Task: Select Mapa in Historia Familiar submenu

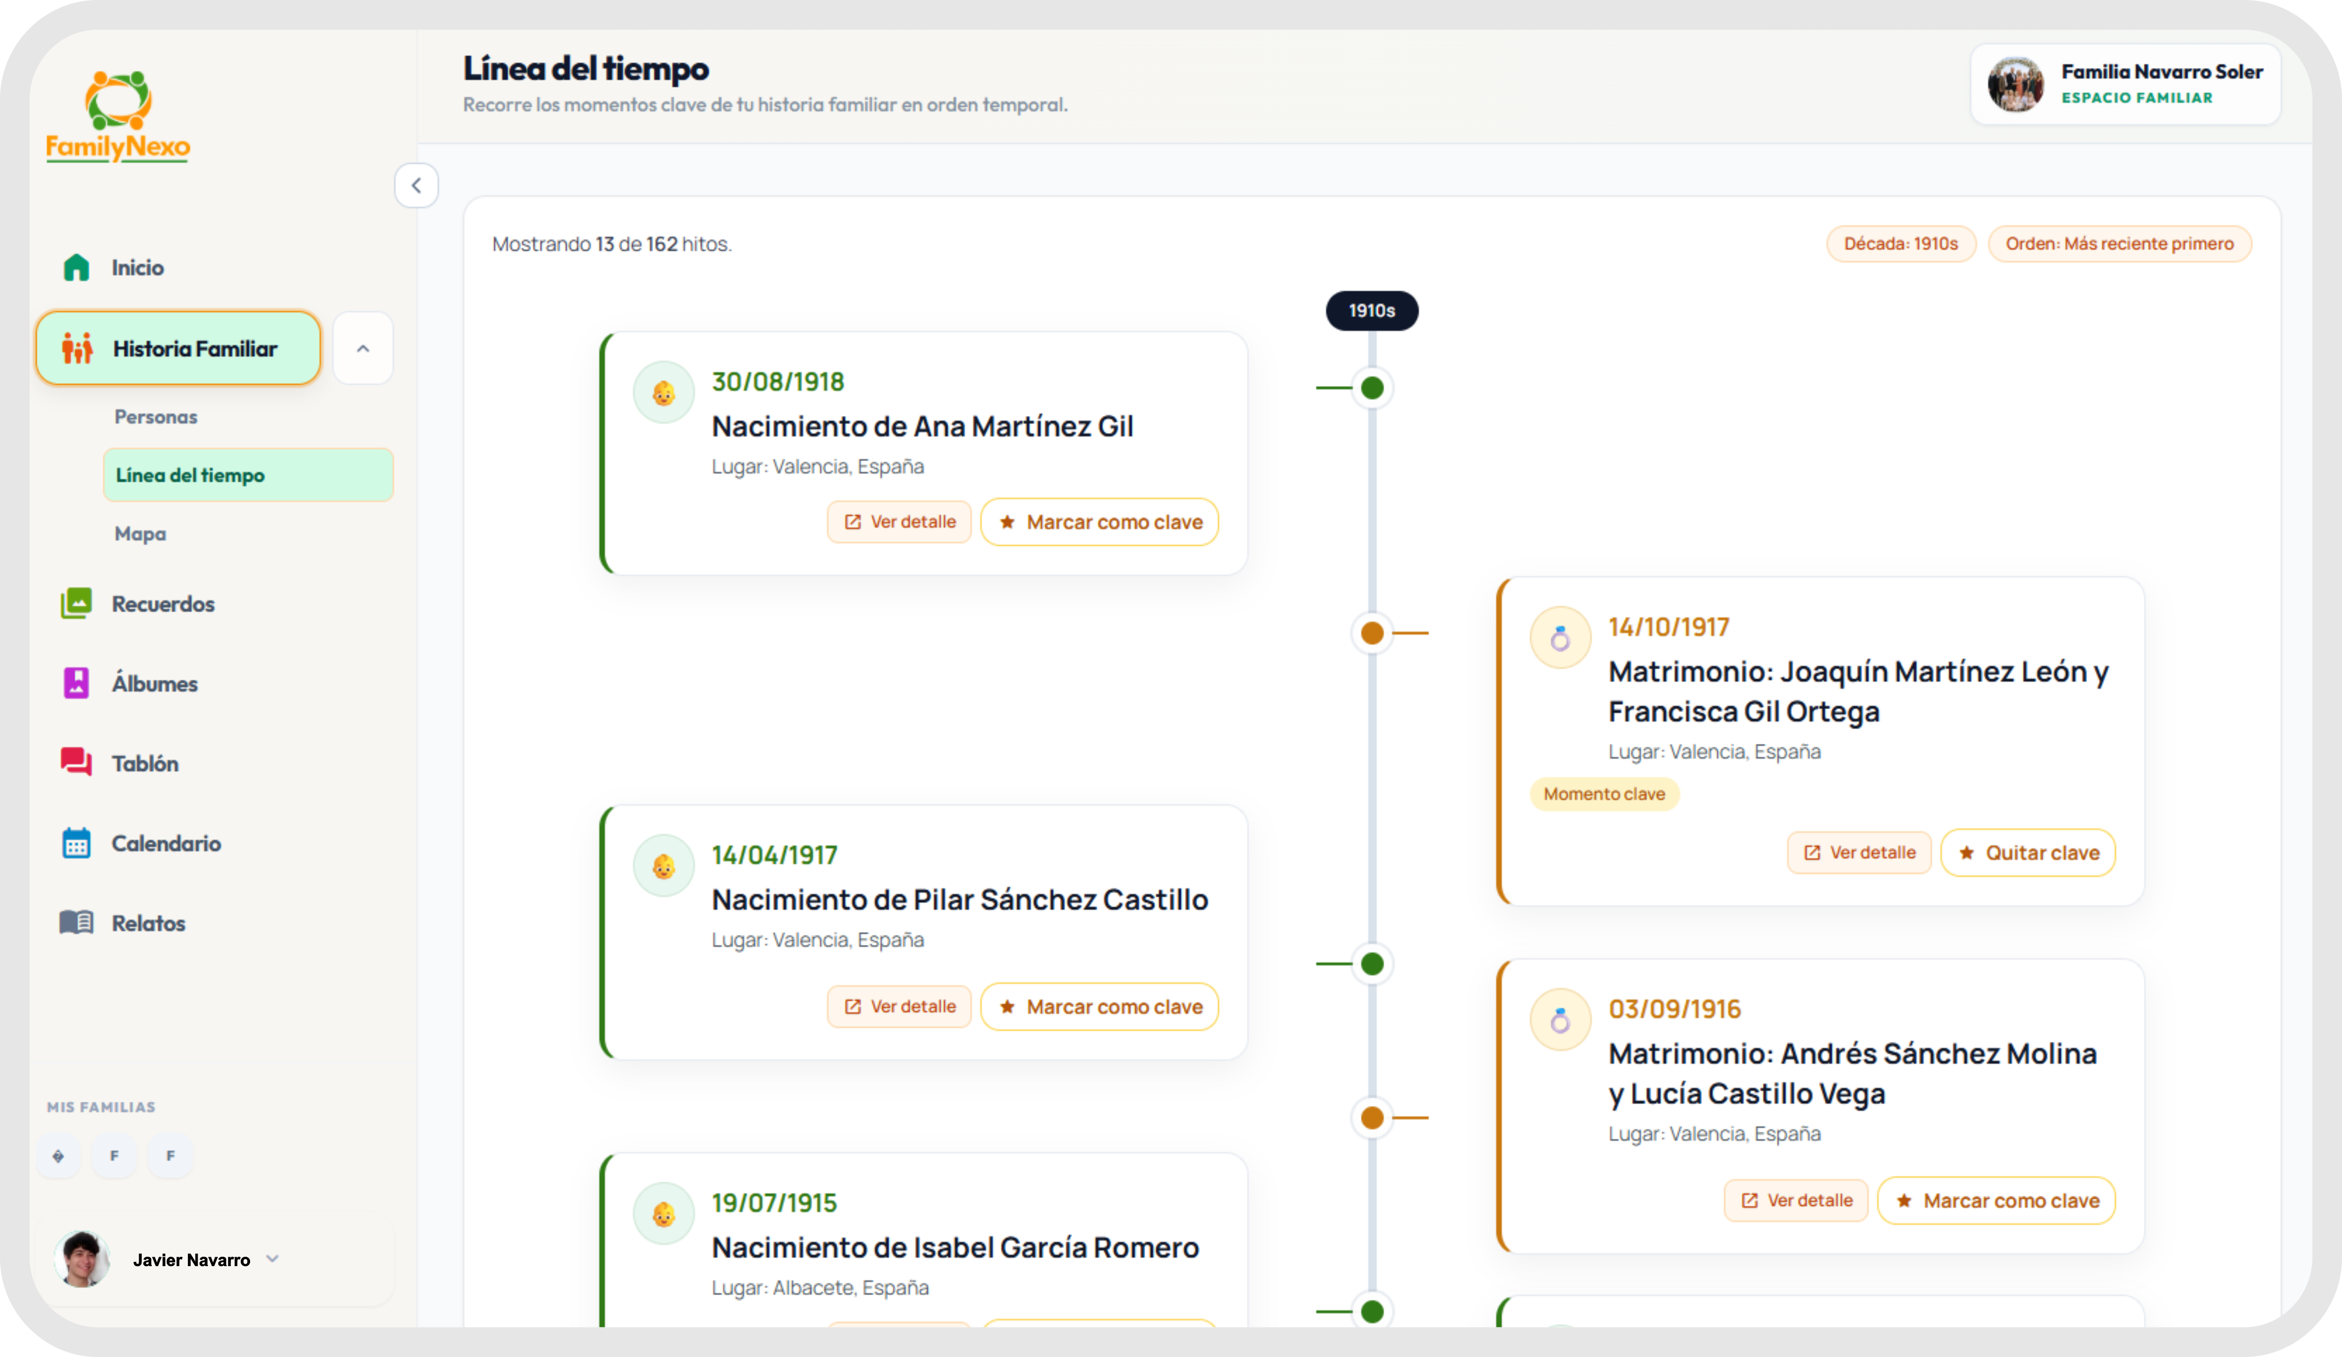Action: click(x=141, y=534)
